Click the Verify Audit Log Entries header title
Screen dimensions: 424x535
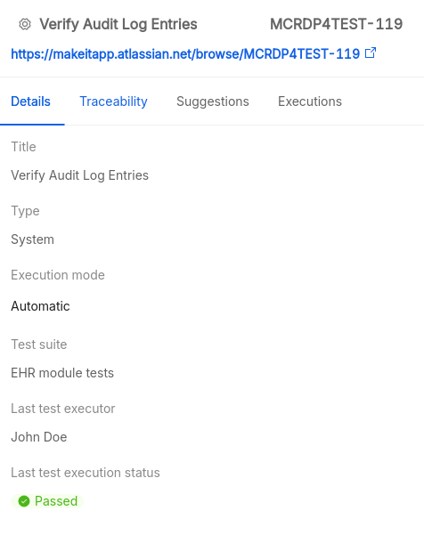point(118,24)
